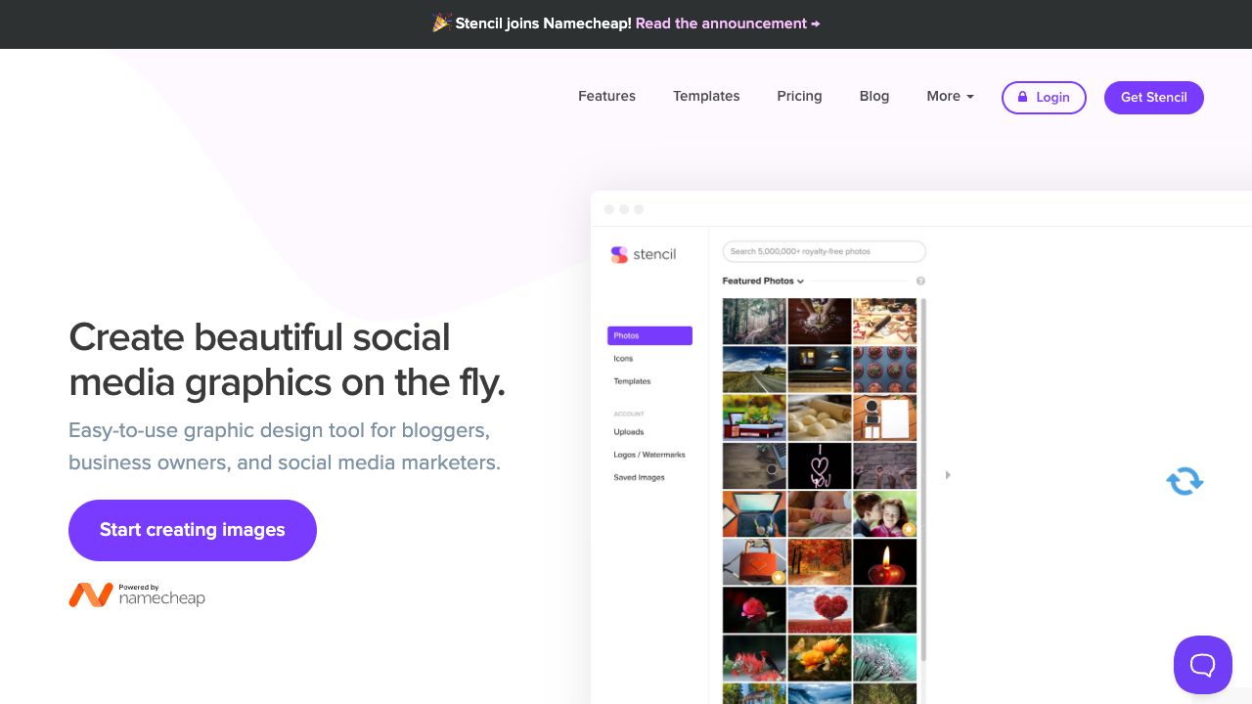Go to Templates in the top navigation
The height and width of the screenshot is (704, 1252).
click(706, 96)
